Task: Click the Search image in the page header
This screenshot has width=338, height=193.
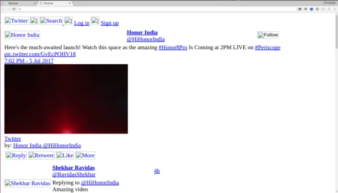Action: pos(51,21)
